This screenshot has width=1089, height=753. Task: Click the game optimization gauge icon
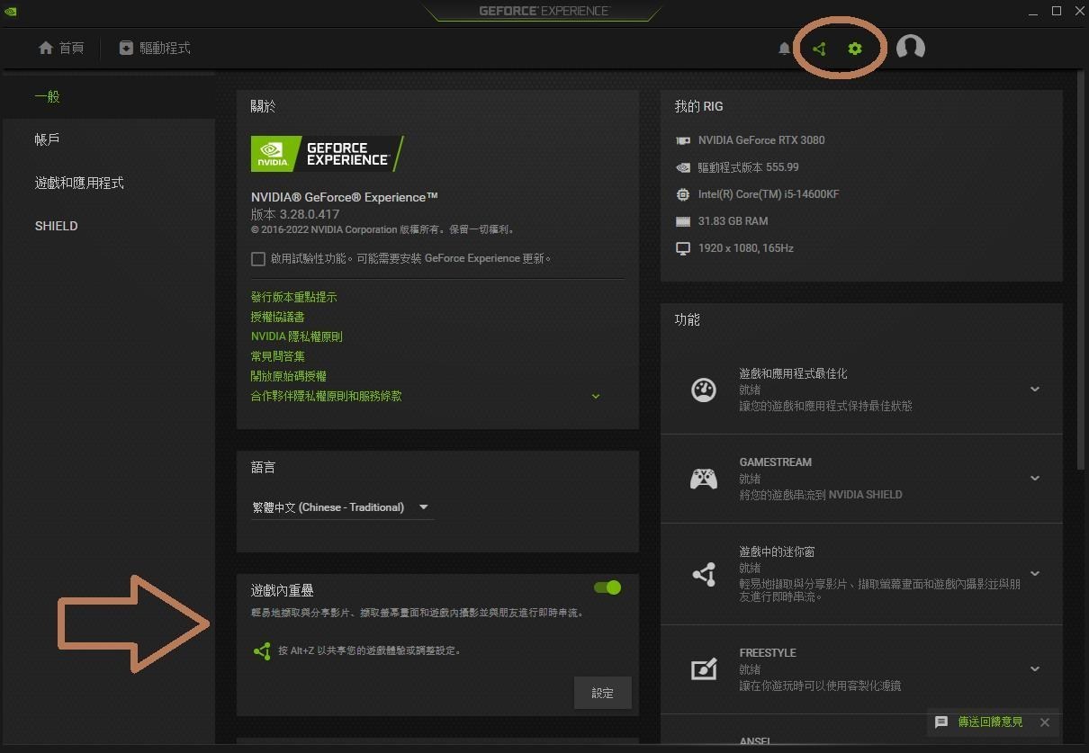(704, 390)
